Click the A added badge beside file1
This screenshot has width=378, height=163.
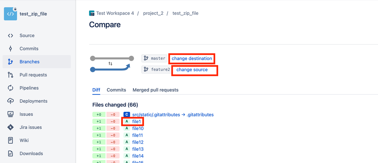tap(127, 122)
